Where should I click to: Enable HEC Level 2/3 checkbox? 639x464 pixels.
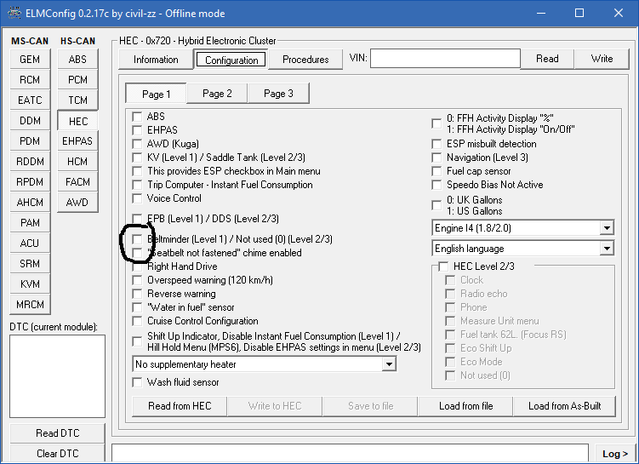[x=443, y=266]
